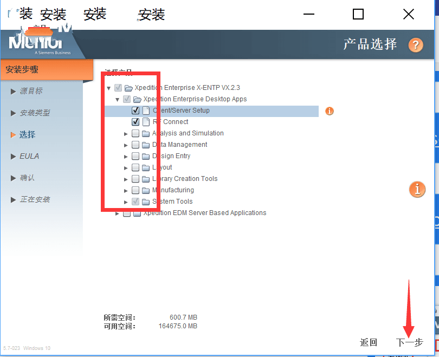This screenshot has height=357, width=439.
Task: Expand the Library Creation Tools node
Action: 126,179
